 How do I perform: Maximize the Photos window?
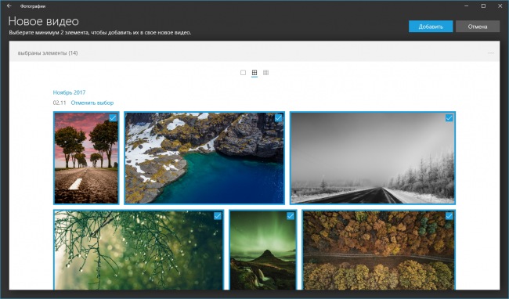coord(483,5)
